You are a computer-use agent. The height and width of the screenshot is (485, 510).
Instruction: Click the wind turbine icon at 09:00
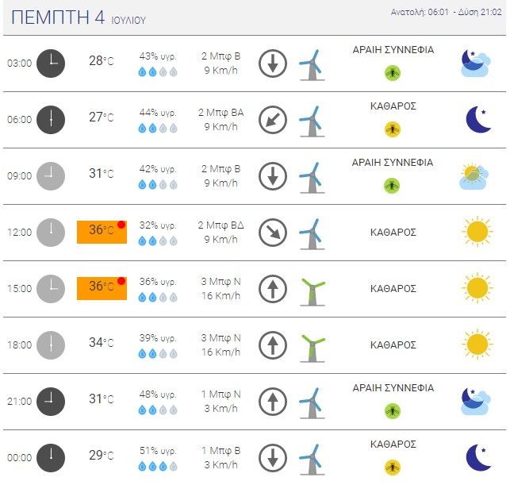point(310,176)
